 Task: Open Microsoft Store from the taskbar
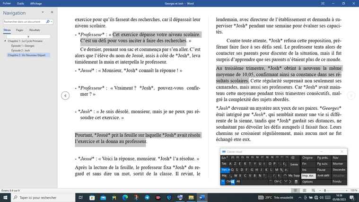(92, 197)
